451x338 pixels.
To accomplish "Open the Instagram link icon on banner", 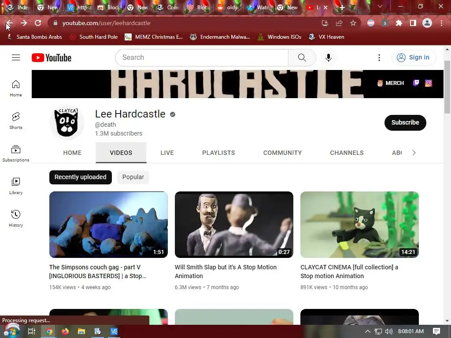I will tap(428, 83).
